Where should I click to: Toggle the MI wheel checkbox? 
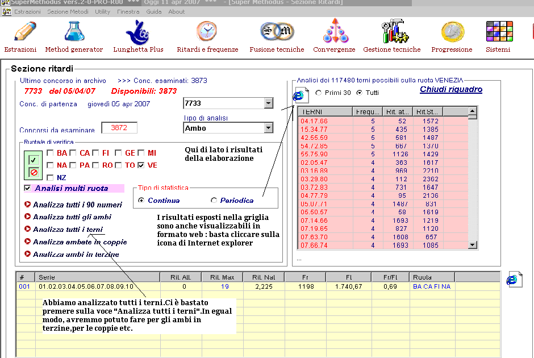click(x=141, y=153)
